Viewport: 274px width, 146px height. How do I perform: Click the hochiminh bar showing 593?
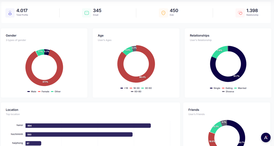pyautogui.click(x=79, y=135)
